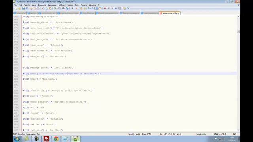The image size is (253, 142).
Task: Click the user-defined language icon
Action: pyautogui.click(x=100, y=8)
